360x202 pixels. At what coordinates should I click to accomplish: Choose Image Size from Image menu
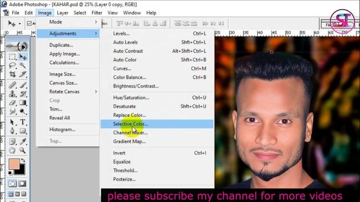[68, 74]
